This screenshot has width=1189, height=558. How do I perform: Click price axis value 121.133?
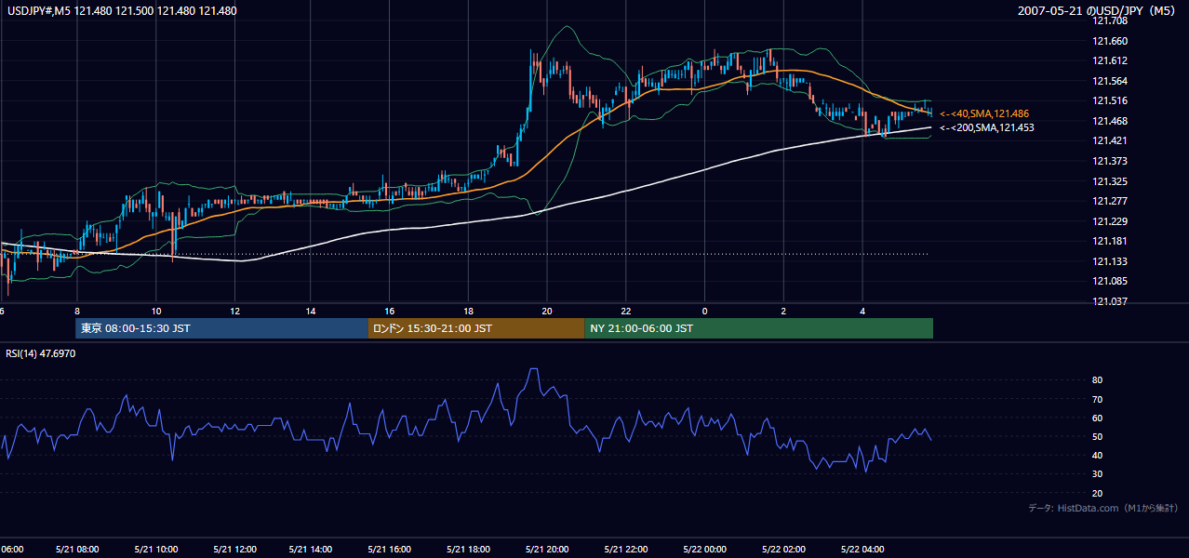click(x=1111, y=261)
